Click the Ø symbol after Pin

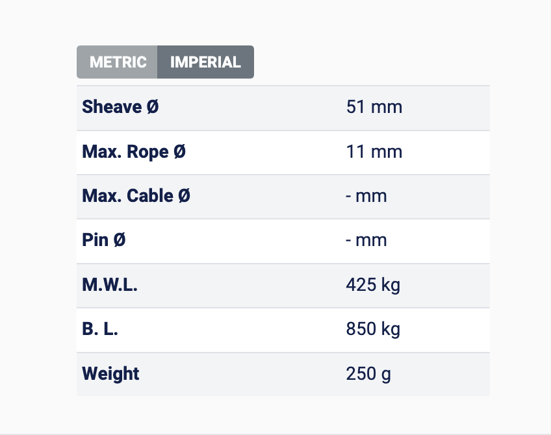pos(120,240)
